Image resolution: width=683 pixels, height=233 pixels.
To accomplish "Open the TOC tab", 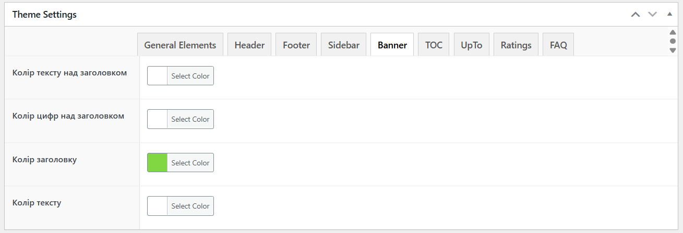I will (x=434, y=45).
